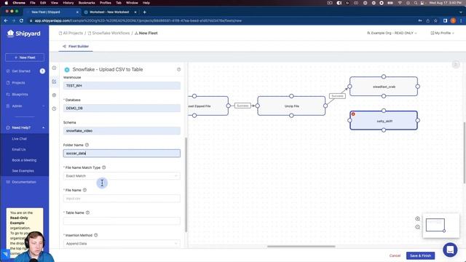Open Blueprints in sidebar

point(20,95)
